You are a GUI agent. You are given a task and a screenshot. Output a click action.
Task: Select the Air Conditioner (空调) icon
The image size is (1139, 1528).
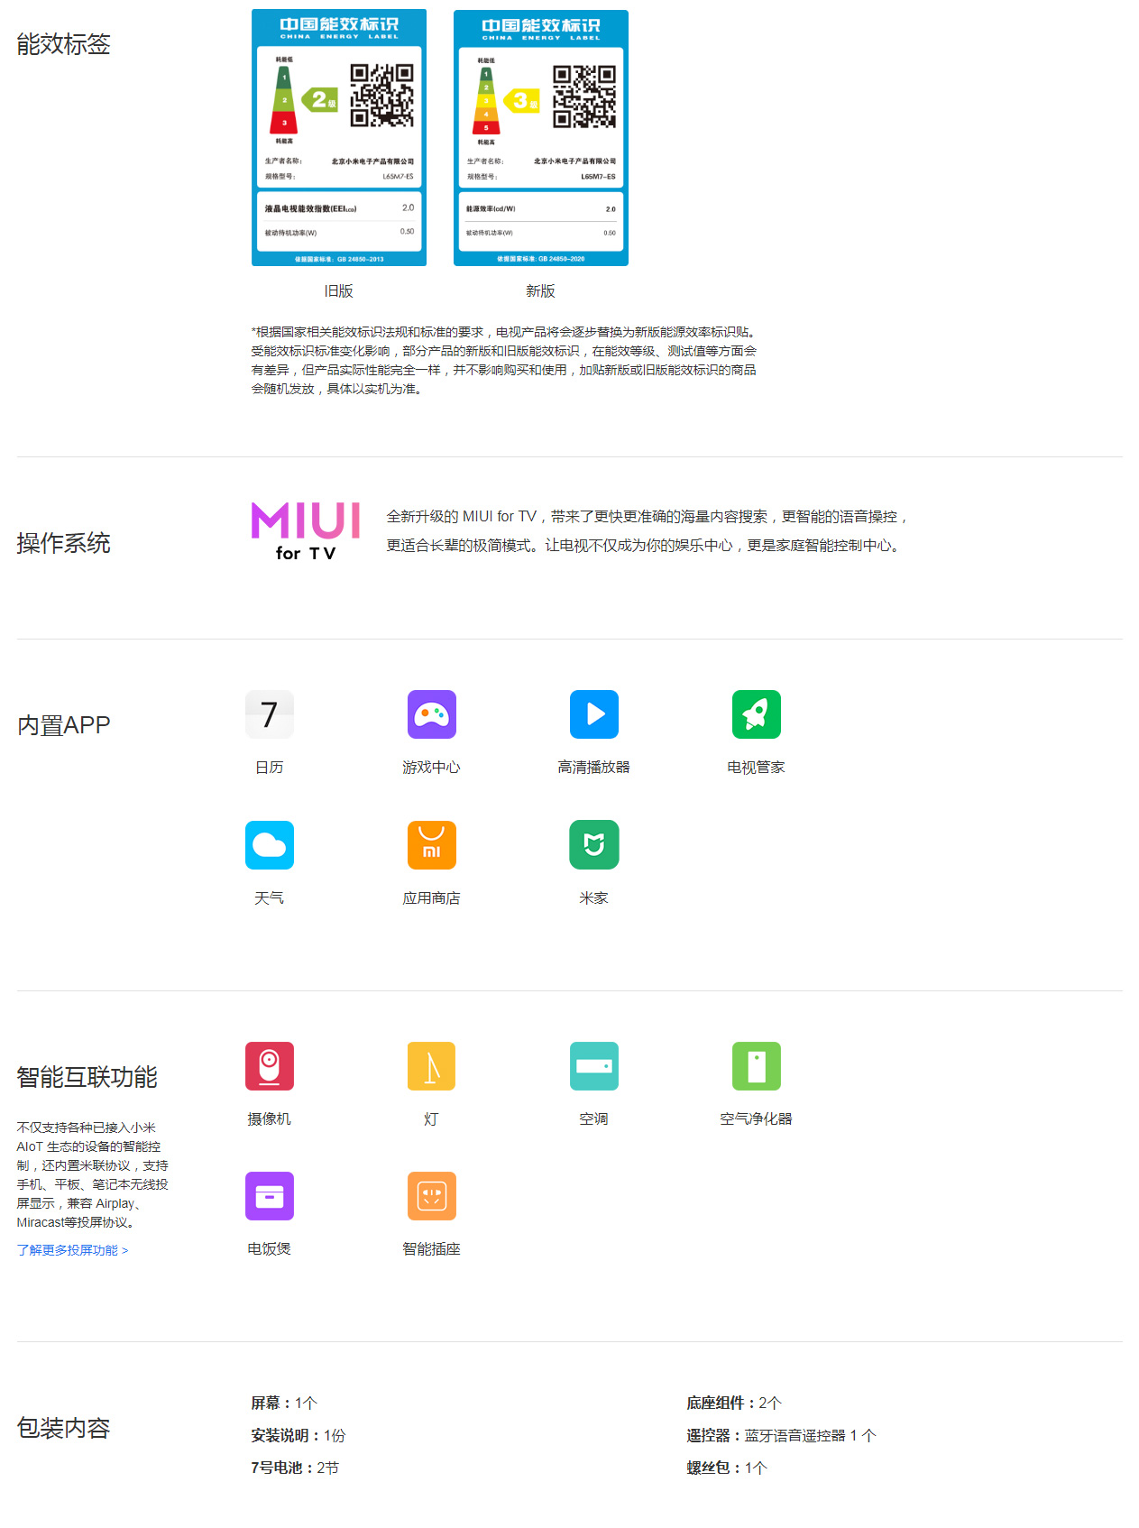coord(593,1066)
